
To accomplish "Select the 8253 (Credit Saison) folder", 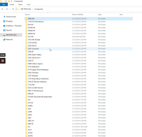I will pyautogui.click(x=36, y=88).
